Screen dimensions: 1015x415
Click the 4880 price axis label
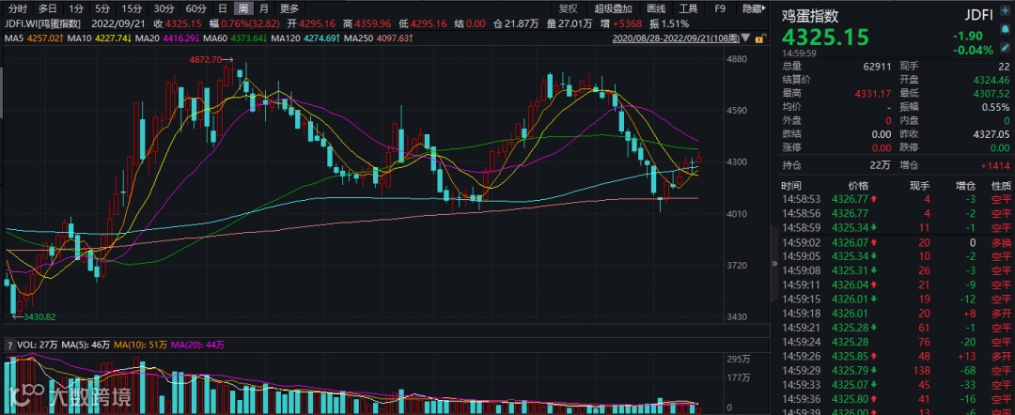pos(738,59)
